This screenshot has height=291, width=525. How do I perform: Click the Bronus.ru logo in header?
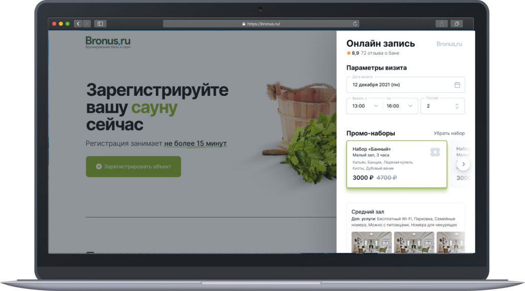tap(108, 43)
